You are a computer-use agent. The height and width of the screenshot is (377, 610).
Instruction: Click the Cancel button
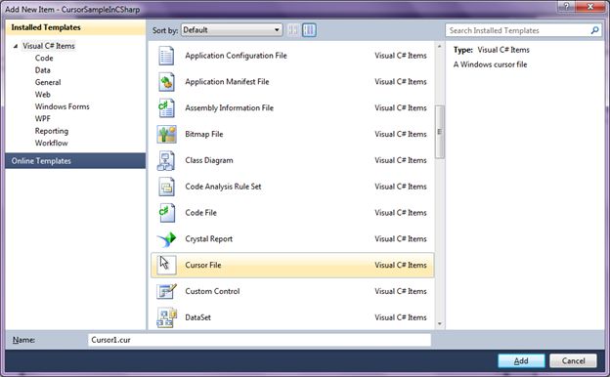[x=573, y=361]
